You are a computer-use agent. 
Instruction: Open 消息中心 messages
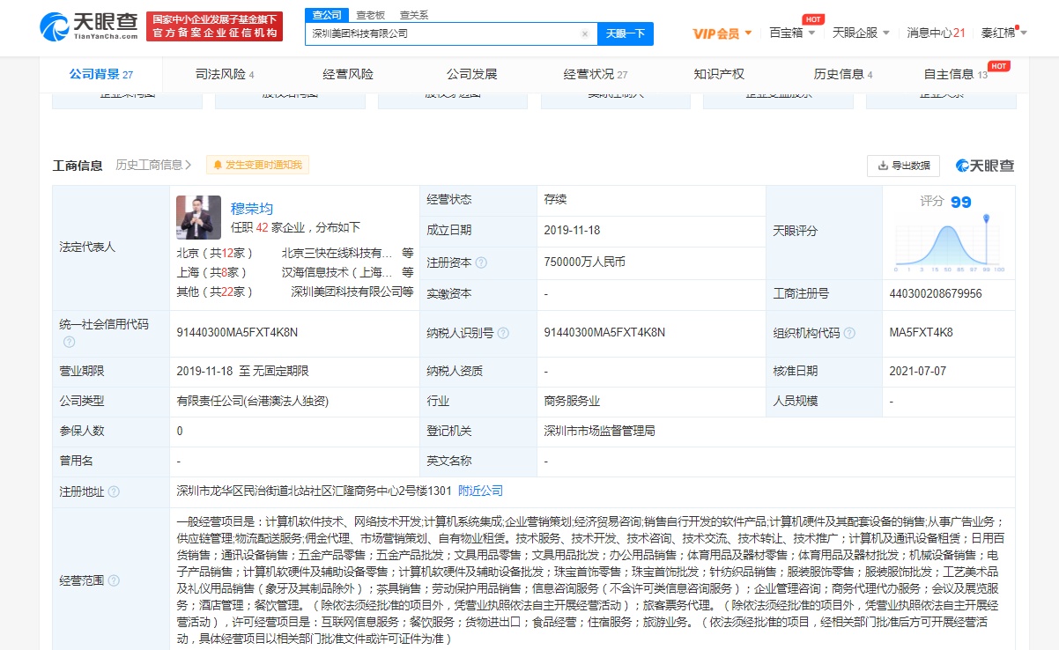coord(937,33)
